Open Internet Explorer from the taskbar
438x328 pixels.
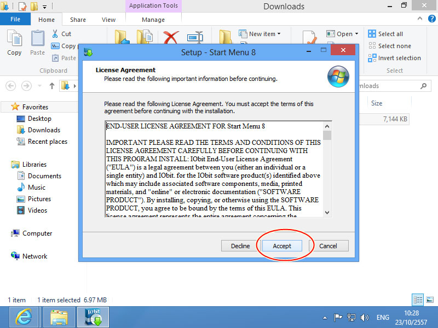click(24, 318)
